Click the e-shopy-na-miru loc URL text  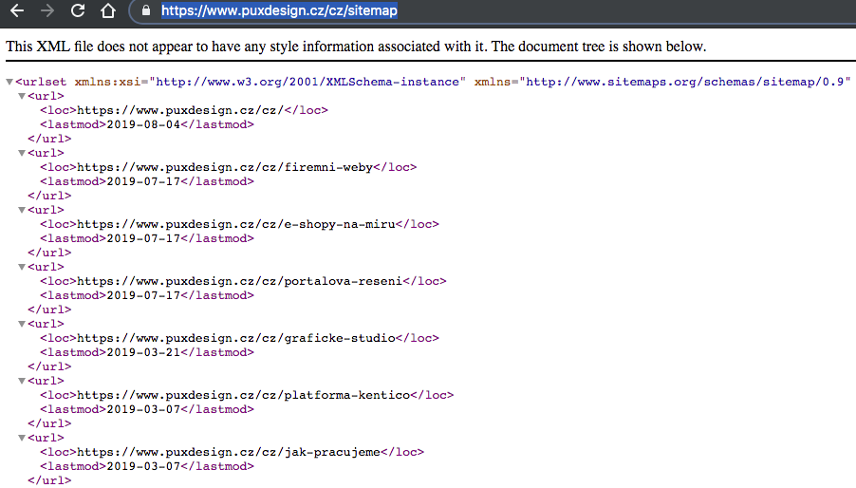point(235,224)
